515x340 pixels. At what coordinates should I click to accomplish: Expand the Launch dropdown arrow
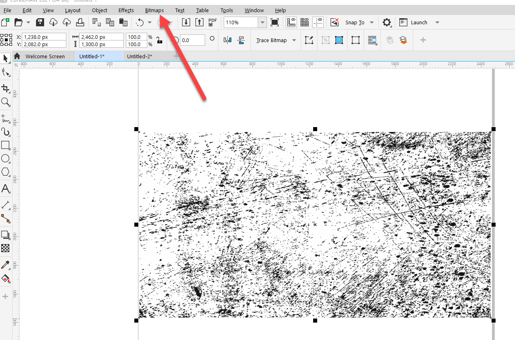click(437, 23)
